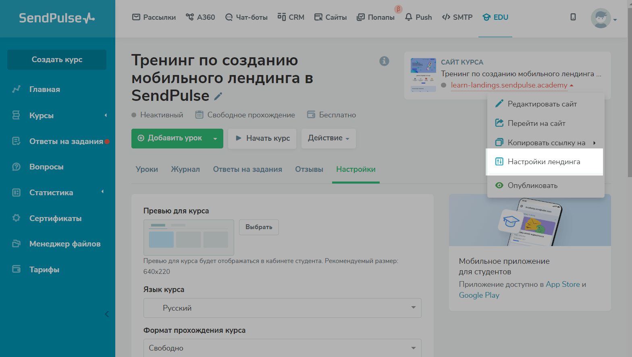
Task: Open App Store link
Action: tap(563, 284)
